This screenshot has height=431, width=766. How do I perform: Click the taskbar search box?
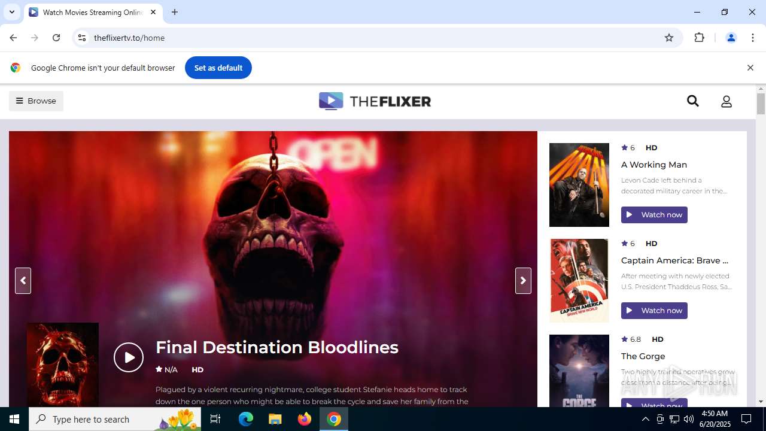point(115,419)
